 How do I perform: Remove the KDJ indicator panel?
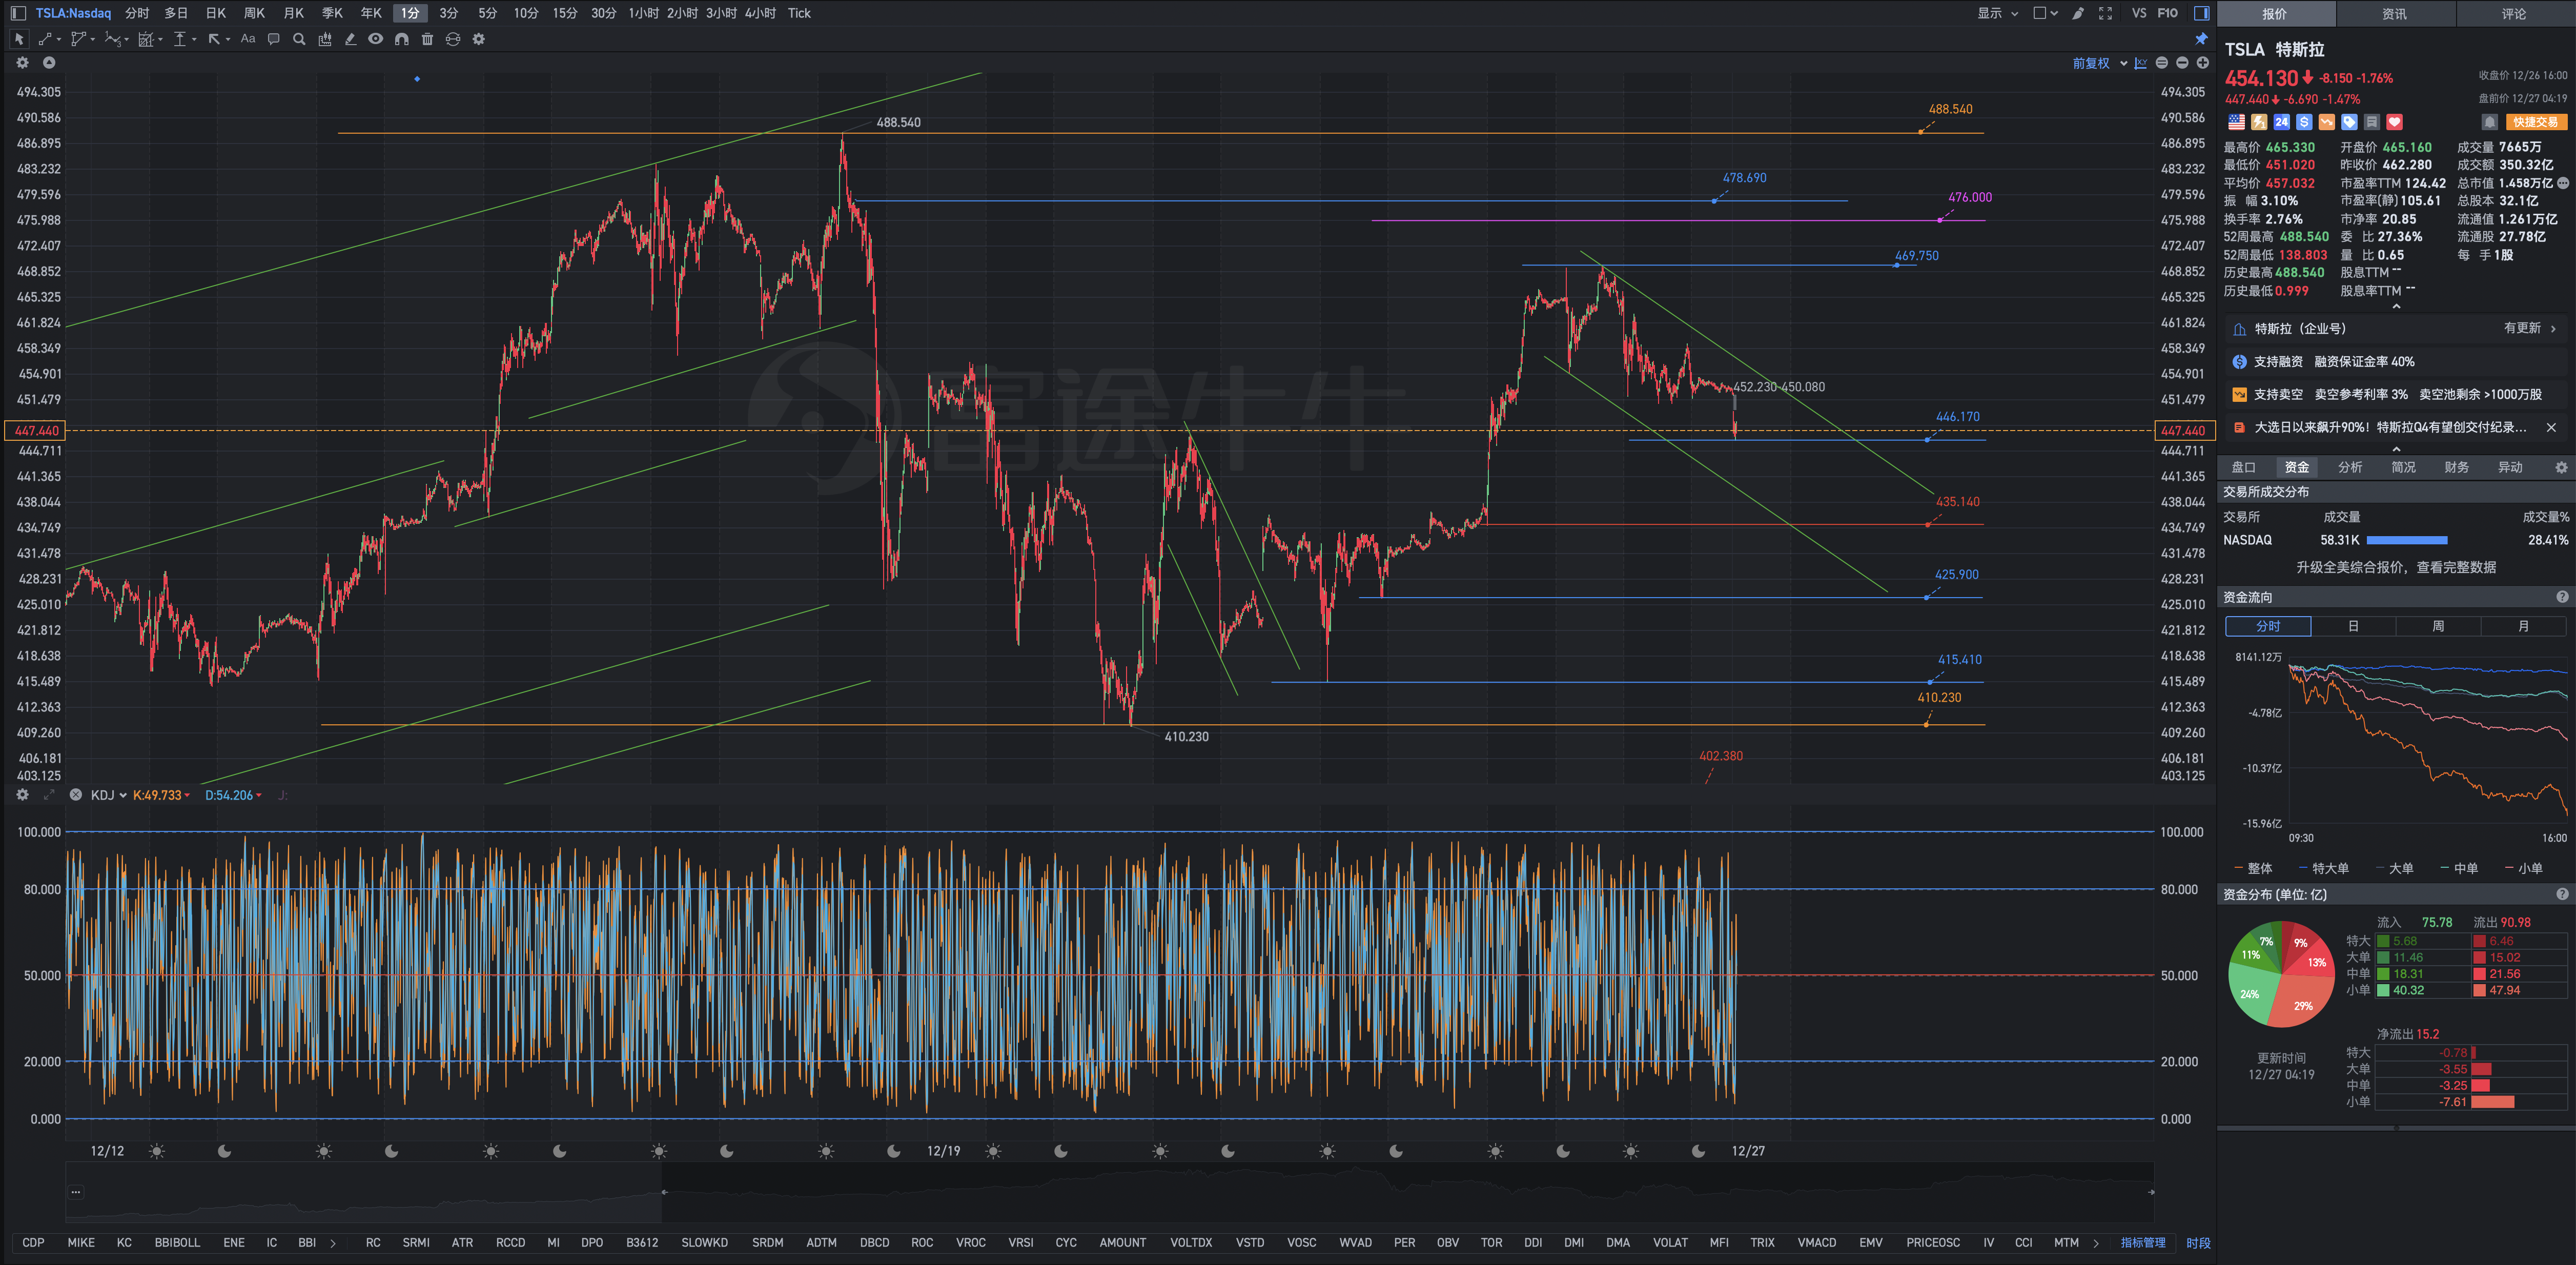click(75, 795)
